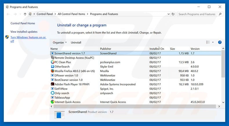
Task: Click the 'Adobe Systems Incorporated' publisher cell
Action: [118, 84]
